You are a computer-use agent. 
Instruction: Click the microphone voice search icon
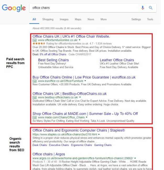click(x=143, y=8)
